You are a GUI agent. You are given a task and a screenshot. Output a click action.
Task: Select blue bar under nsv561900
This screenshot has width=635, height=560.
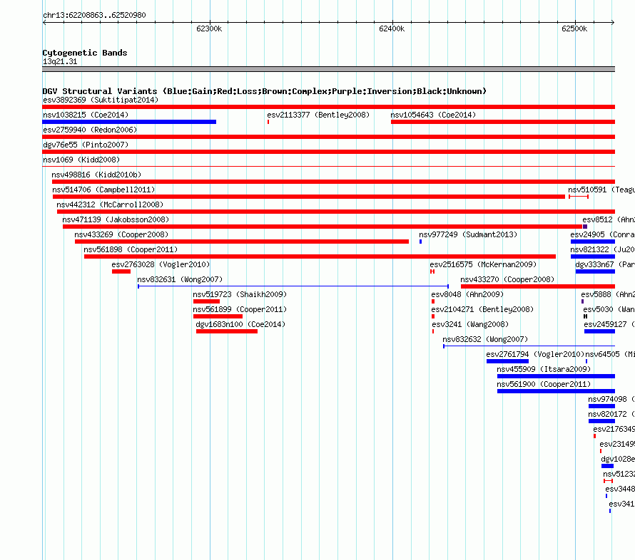556,391
